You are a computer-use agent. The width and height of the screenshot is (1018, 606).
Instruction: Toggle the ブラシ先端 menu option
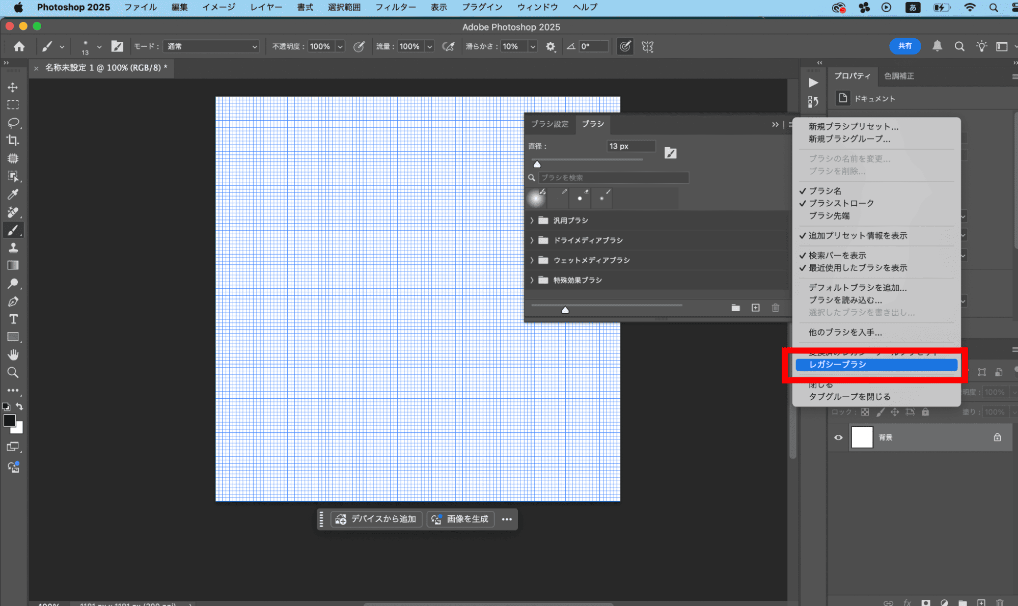point(829,216)
